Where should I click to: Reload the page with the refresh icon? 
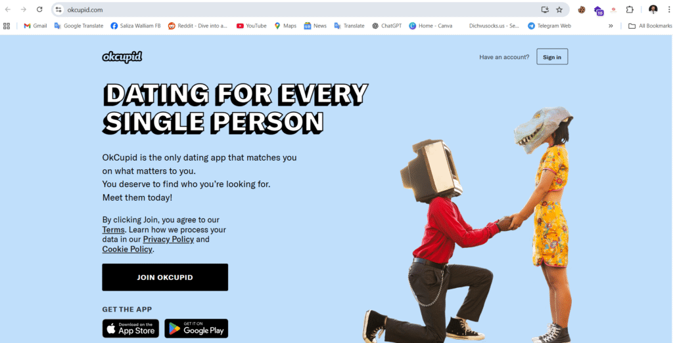(x=39, y=9)
